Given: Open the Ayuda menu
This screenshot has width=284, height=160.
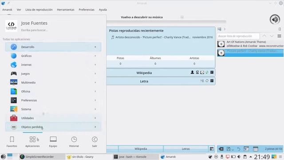Looking at the screenshot, I should point(103,10).
